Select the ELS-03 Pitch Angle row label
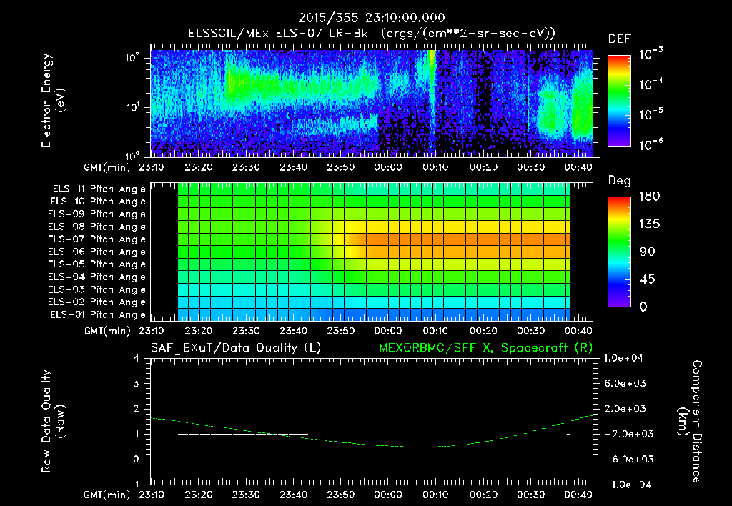This screenshot has height=506, width=732. click(97, 289)
